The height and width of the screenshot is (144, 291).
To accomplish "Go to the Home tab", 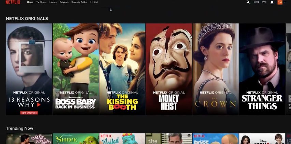I will pyautogui.click(x=30, y=2).
